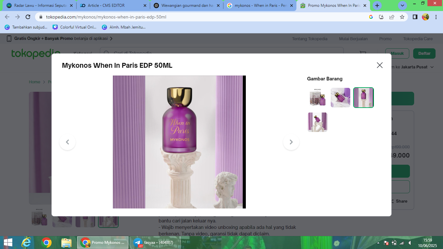This screenshot has width=443, height=249.
Task: Open the Windows Start menu
Action: coord(8,243)
